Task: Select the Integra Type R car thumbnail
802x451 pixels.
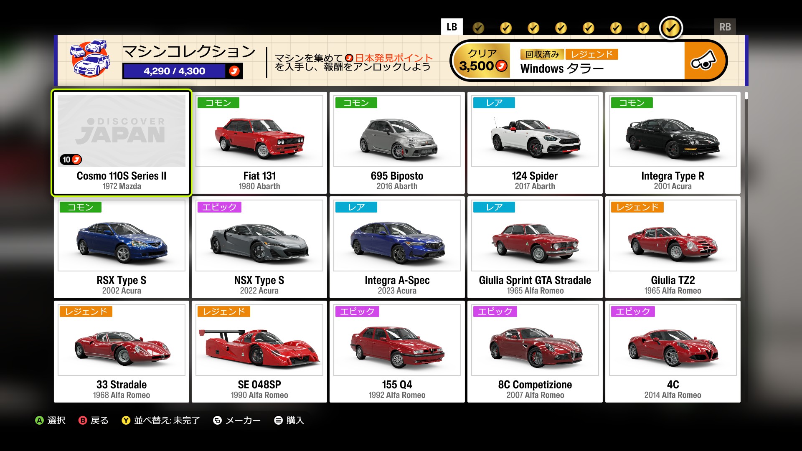Action: [673, 131]
